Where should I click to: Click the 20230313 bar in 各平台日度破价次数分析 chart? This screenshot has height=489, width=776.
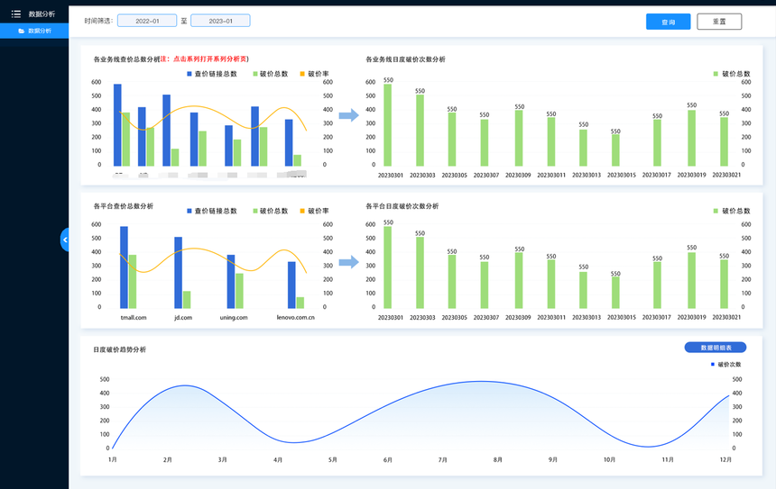[x=583, y=290]
